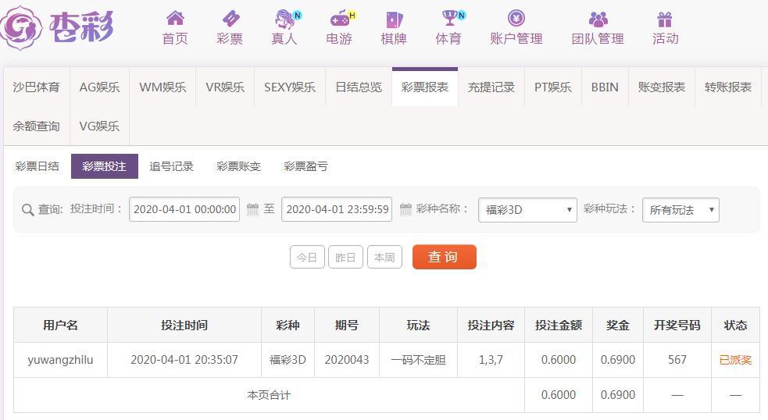Screen dimensions: 768x420
Task: Click 期号 column header
Action: click(347, 325)
